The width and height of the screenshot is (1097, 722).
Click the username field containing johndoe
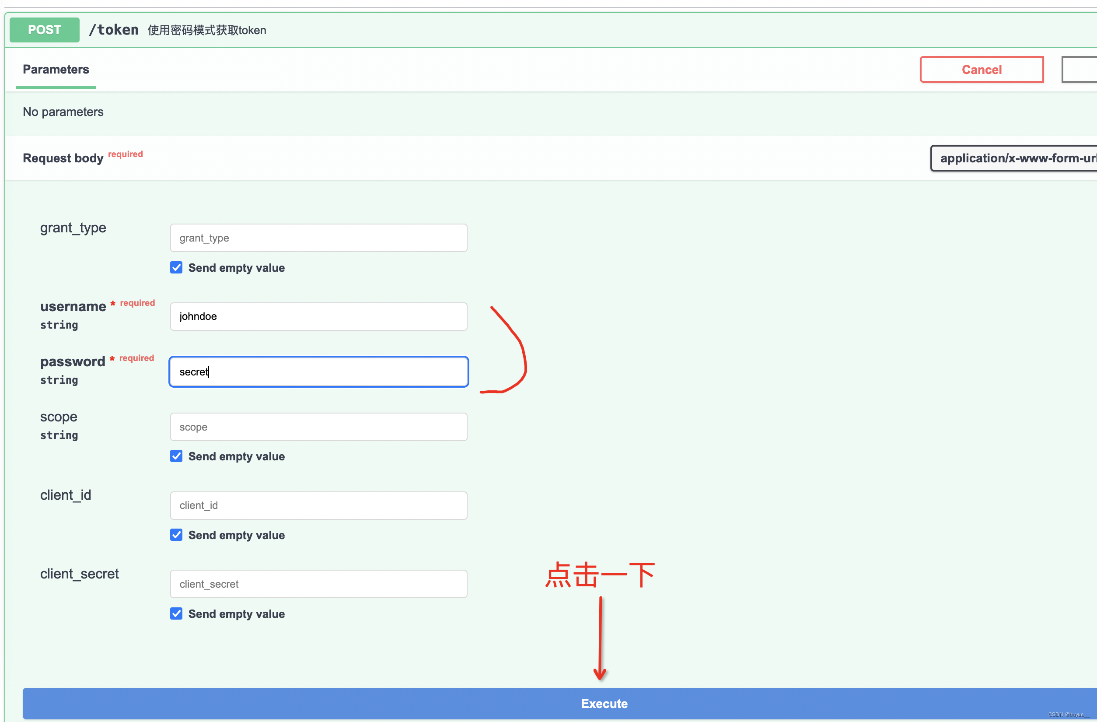pos(318,316)
